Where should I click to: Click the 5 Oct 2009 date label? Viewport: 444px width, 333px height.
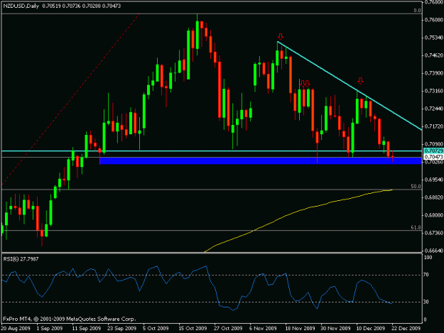pos(156,329)
